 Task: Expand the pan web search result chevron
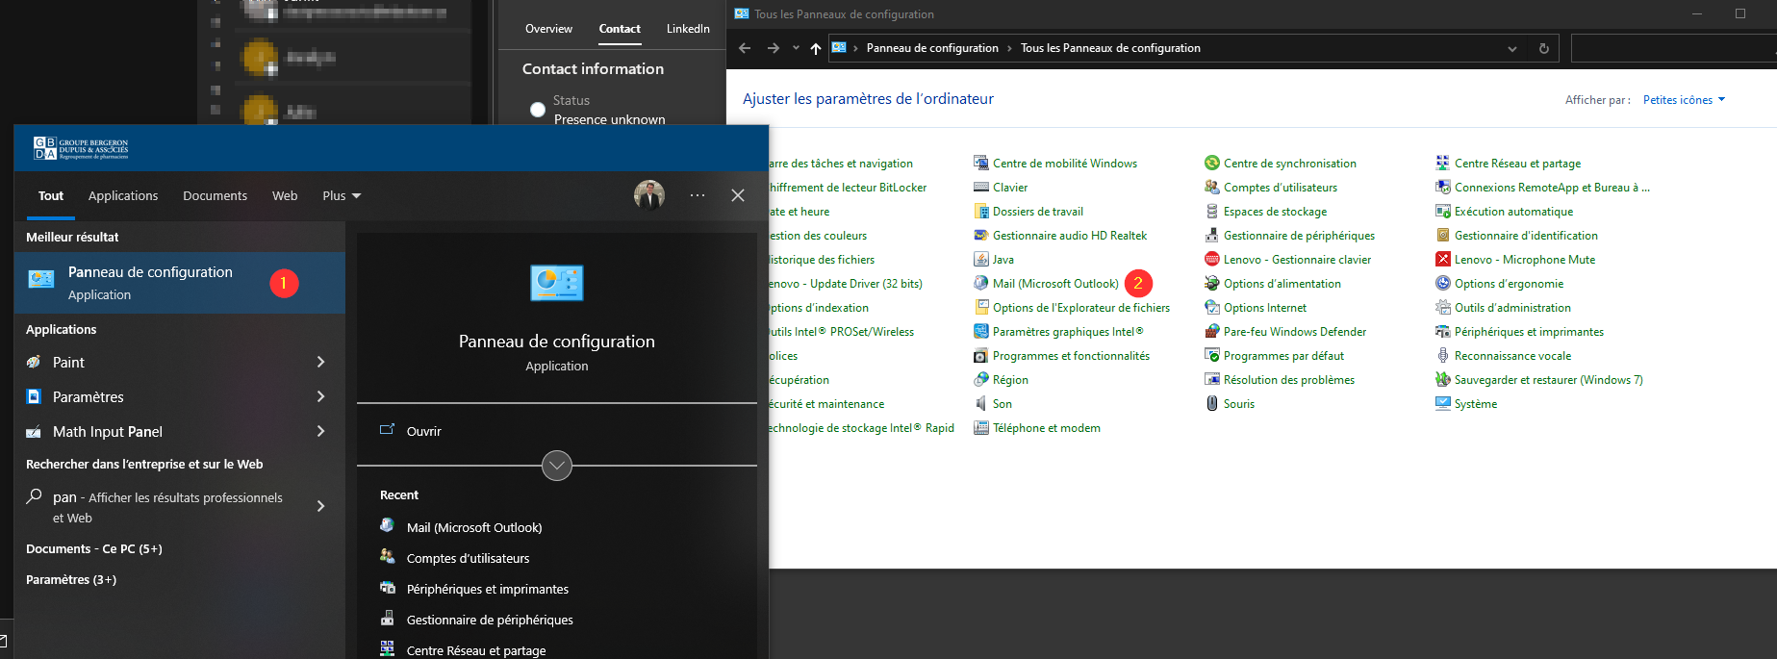pyautogui.click(x=320, y=506)
